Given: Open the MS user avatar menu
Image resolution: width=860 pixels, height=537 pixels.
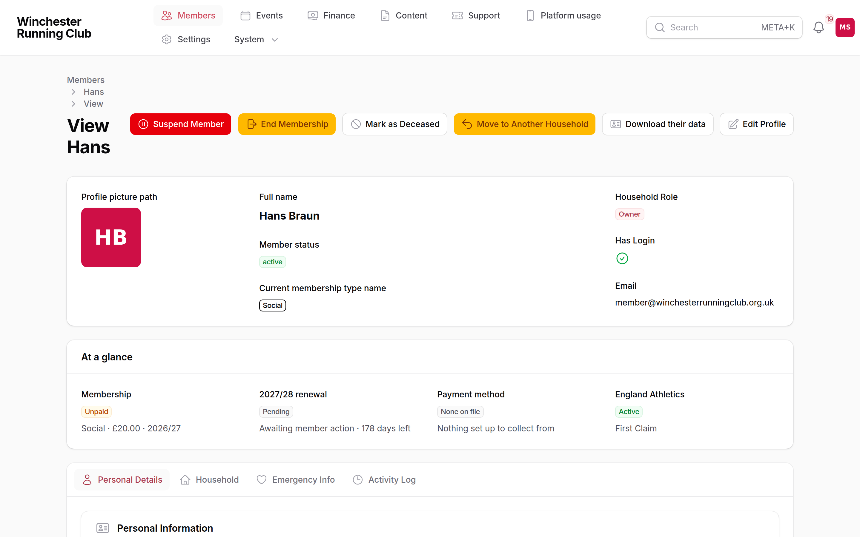Looking at the screenshot, I should pos(845,27).
